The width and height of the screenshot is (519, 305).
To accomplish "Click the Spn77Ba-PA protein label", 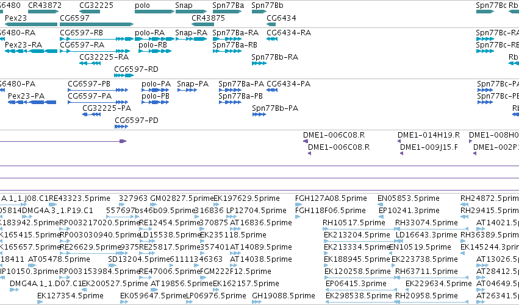I will (242, 84).
